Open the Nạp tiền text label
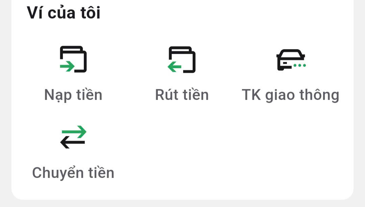This screenshot has height=207, width=365. pos(73,95)
